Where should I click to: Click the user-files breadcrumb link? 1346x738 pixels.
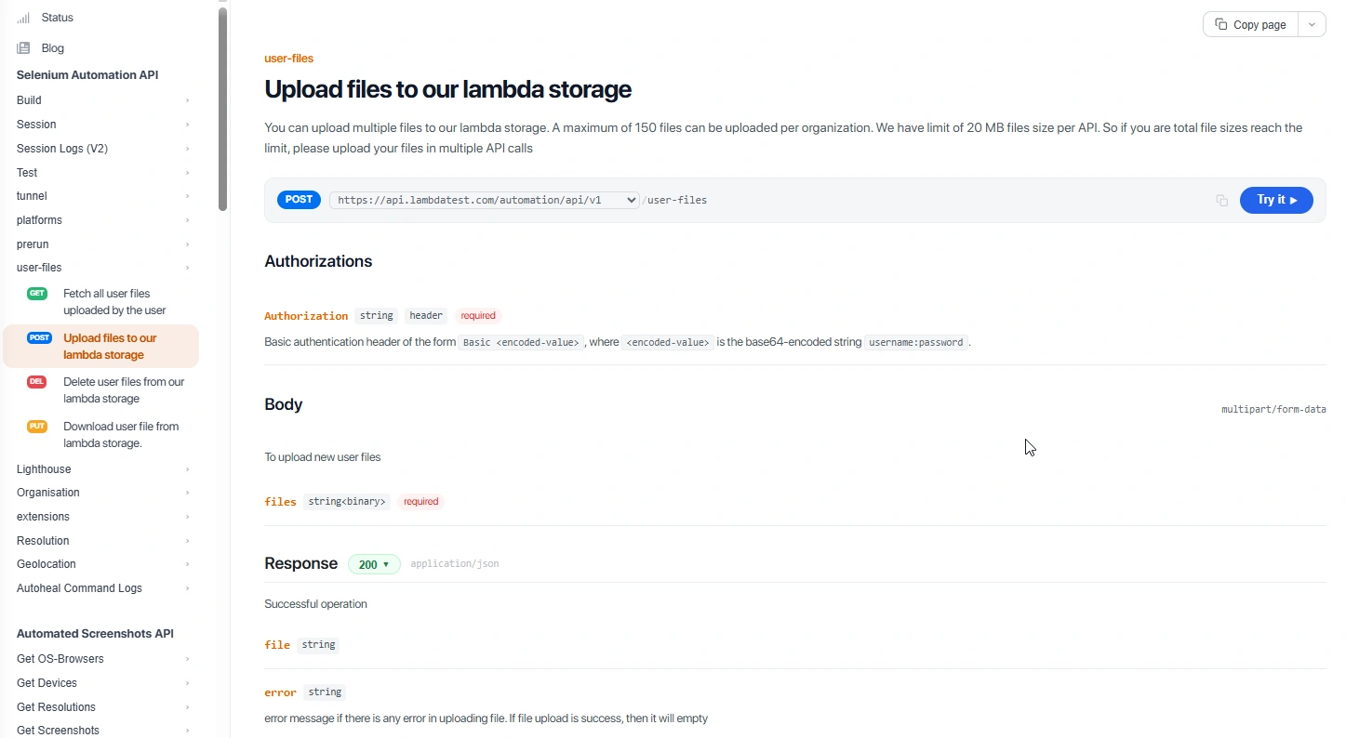(289, 59)
